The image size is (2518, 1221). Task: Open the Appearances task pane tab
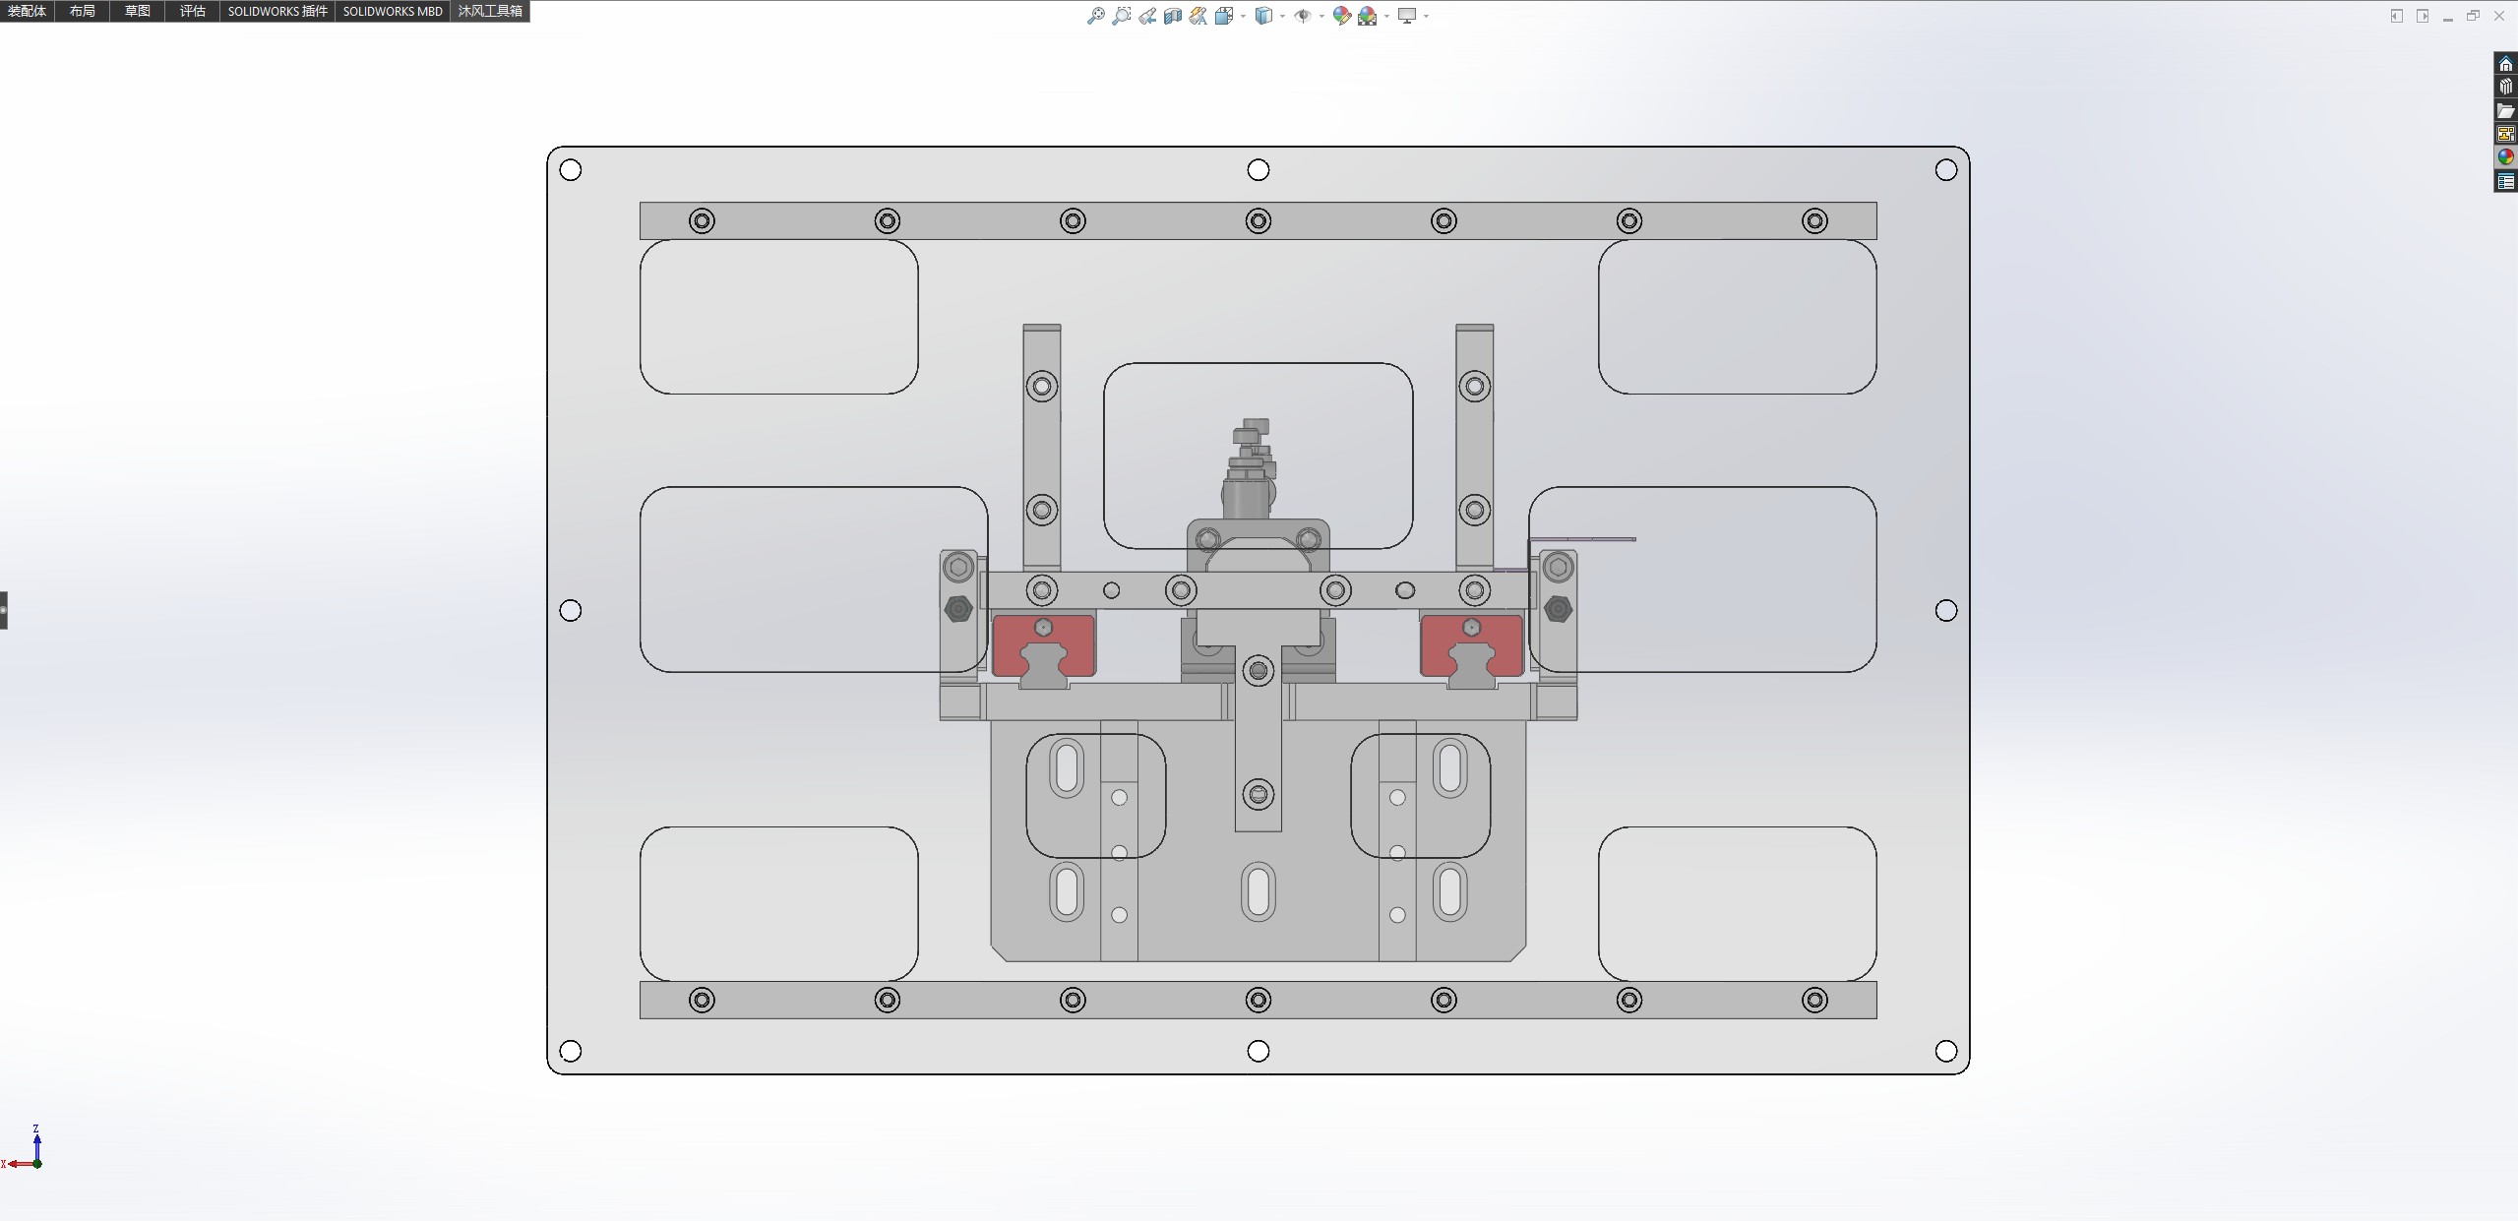(x=2505, y=157)
